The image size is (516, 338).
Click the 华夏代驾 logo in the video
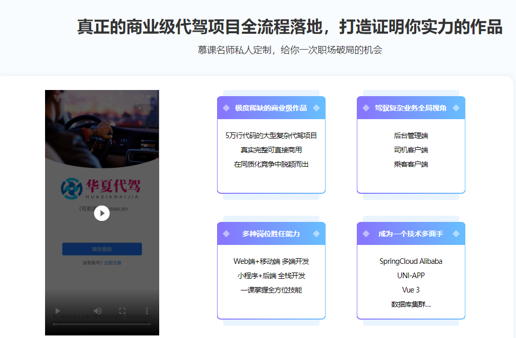coord(100,188)
